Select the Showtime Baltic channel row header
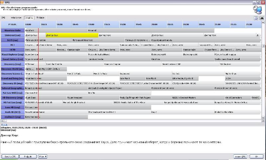266x160 pixels. tap(13, 30)
